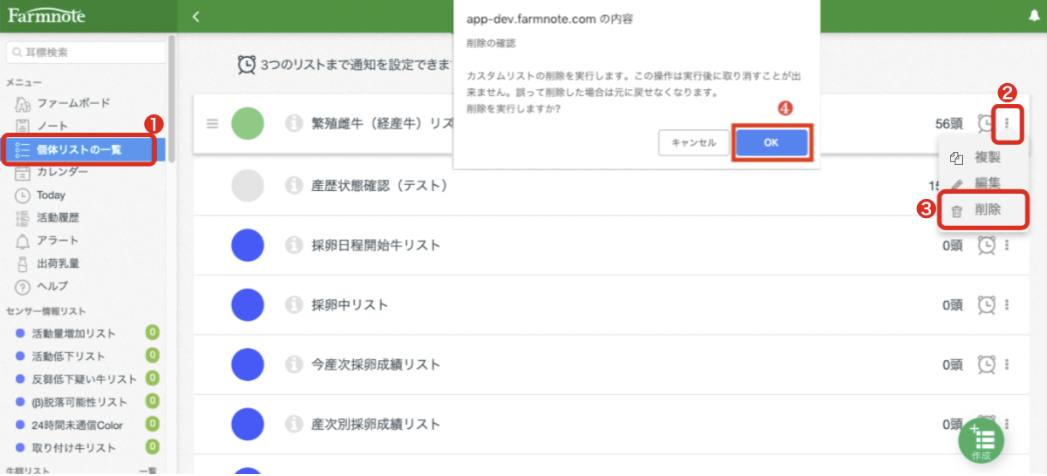Image resolution: width=1047 pixels, height=476 pixels.
Task: Click the ヘルプ question mark icon
Action: (22, 288)
